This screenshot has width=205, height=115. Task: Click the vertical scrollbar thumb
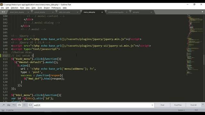pyautogui.click(x=204, y=60)
